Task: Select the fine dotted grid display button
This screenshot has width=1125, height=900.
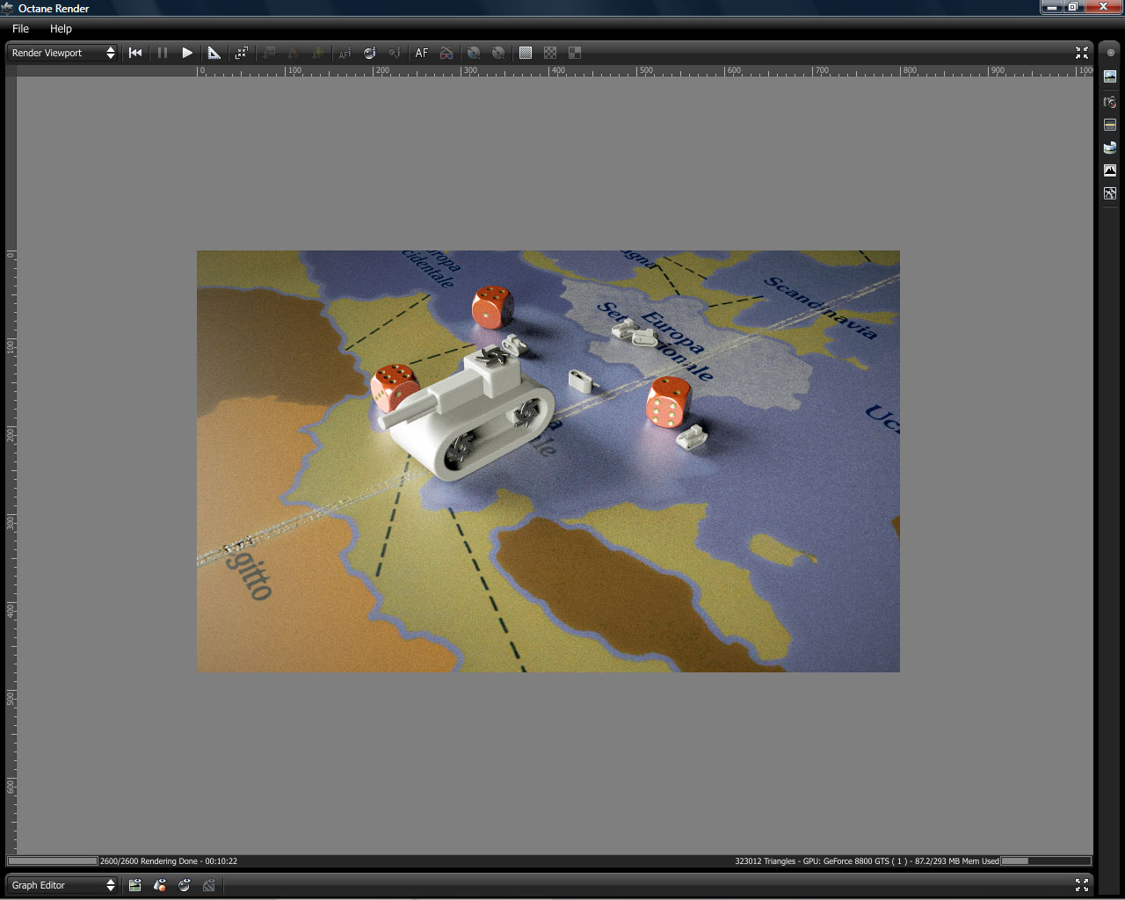Action: [526, 53]
